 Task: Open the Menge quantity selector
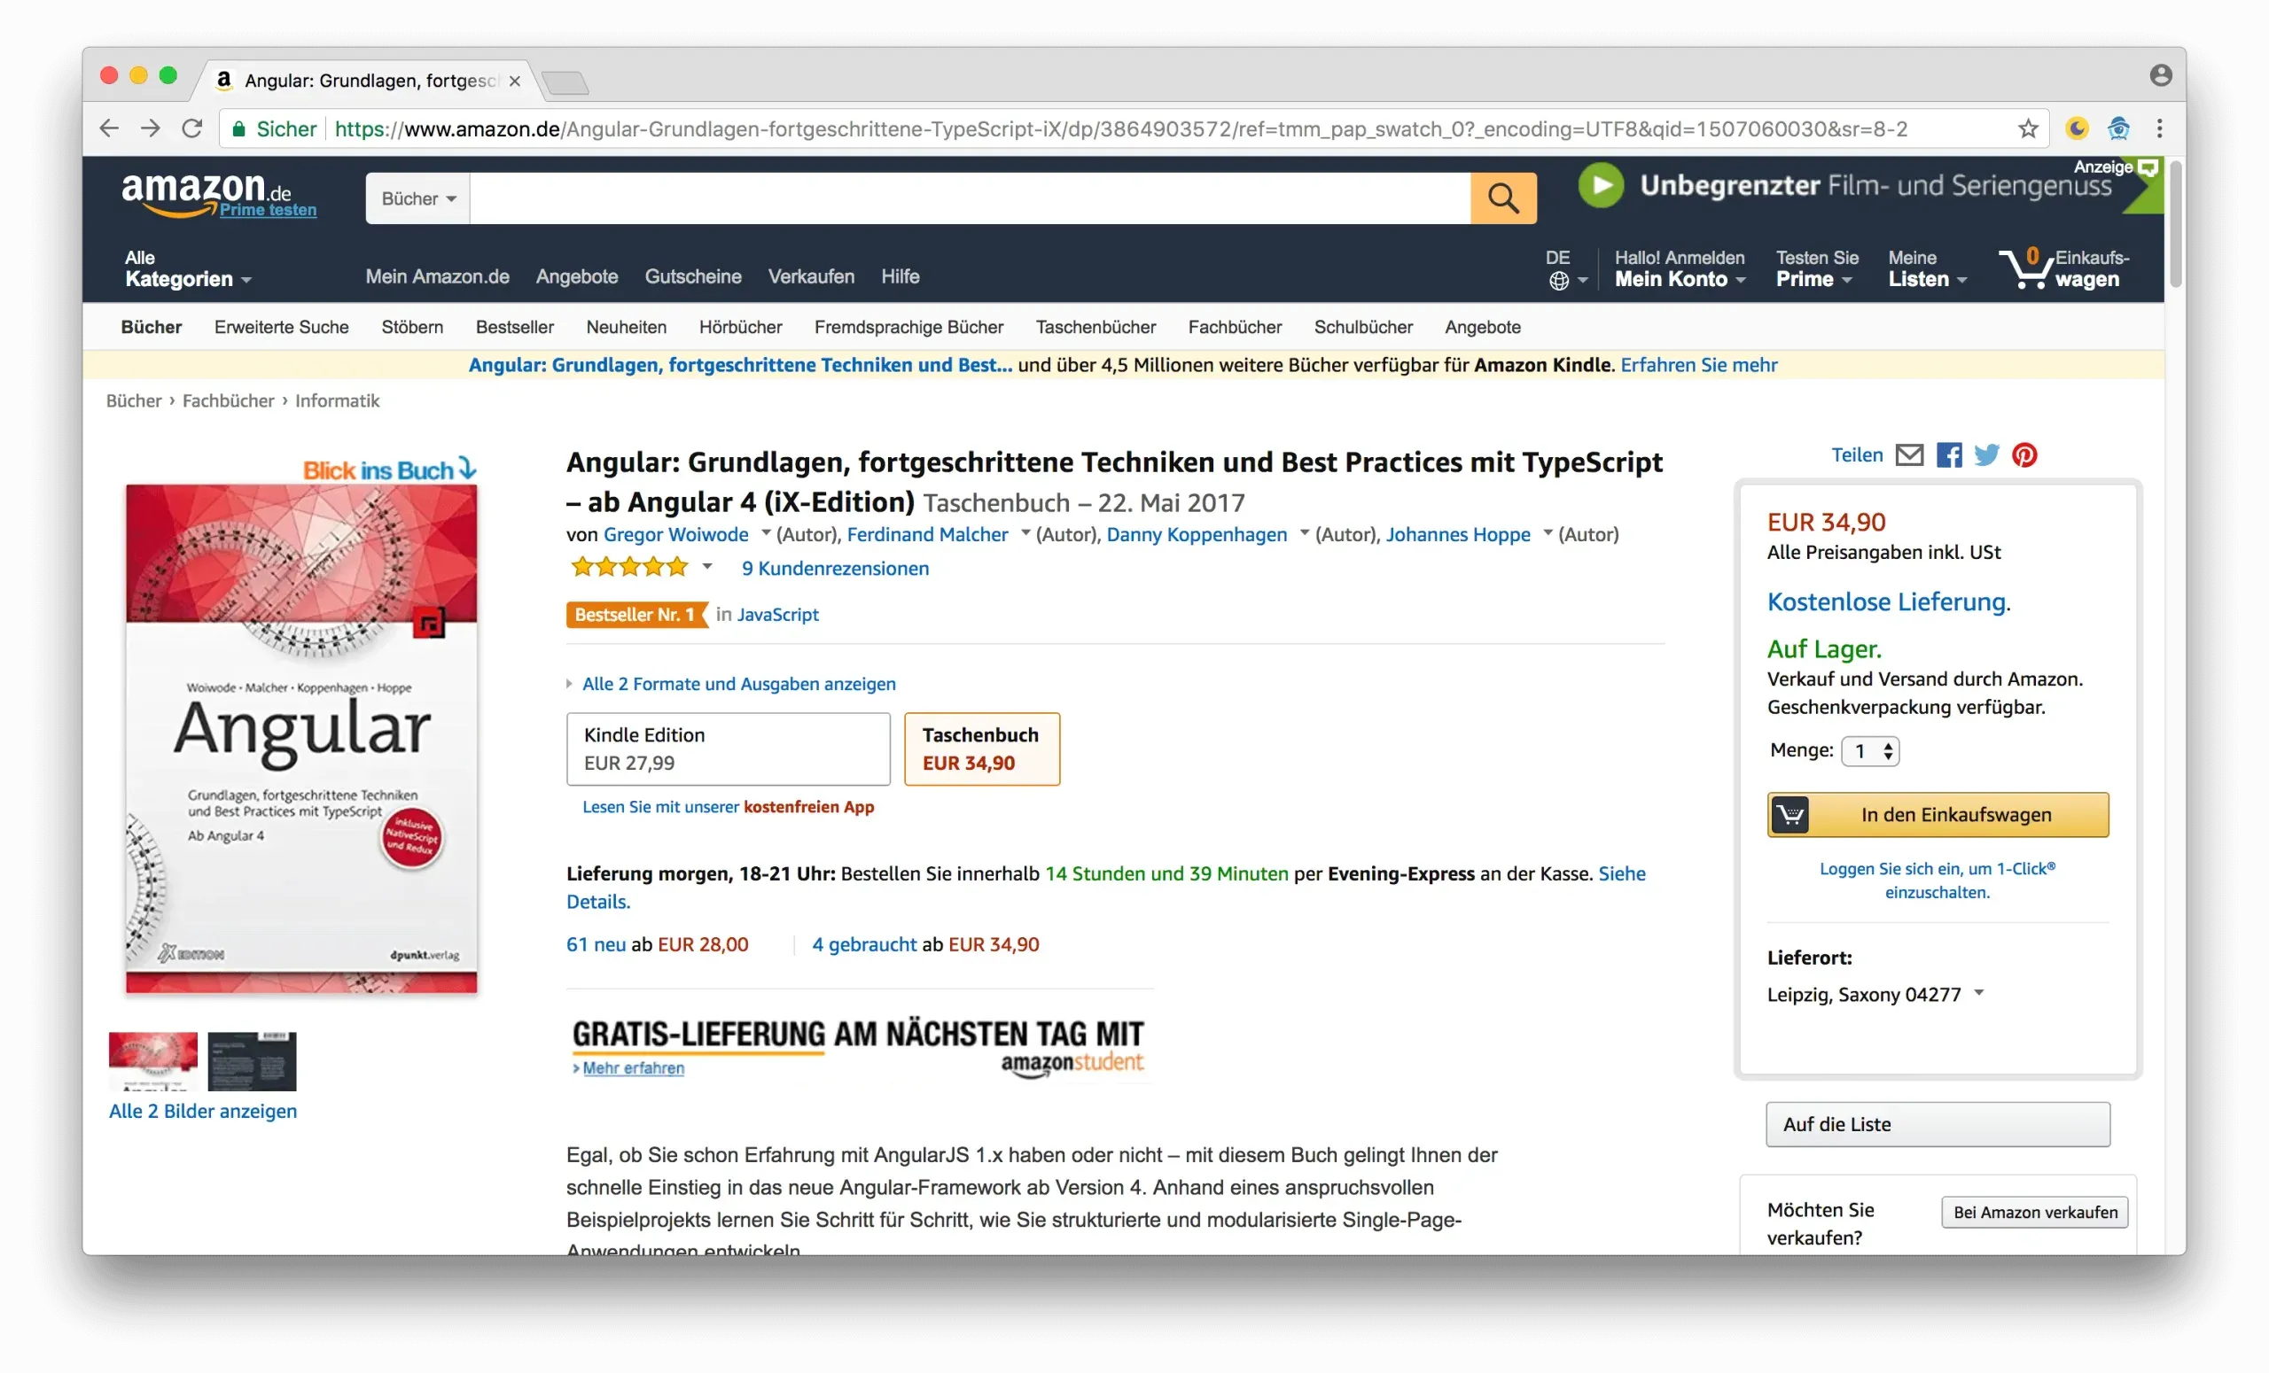click(x=1869, y=751)
